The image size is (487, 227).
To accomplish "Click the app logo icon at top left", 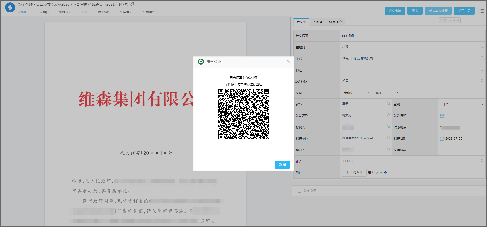I will [x=10, y=7].
